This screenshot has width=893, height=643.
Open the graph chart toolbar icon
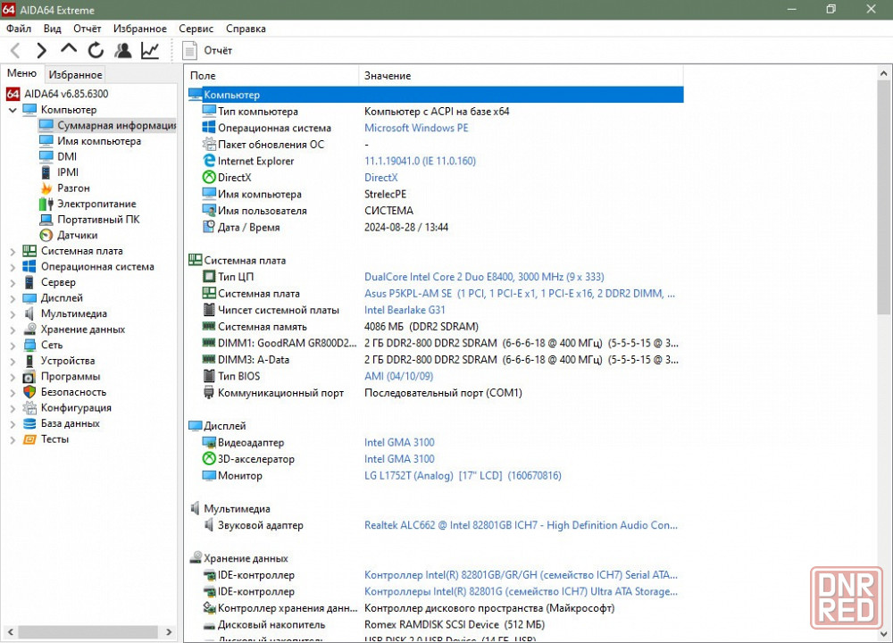150,51
